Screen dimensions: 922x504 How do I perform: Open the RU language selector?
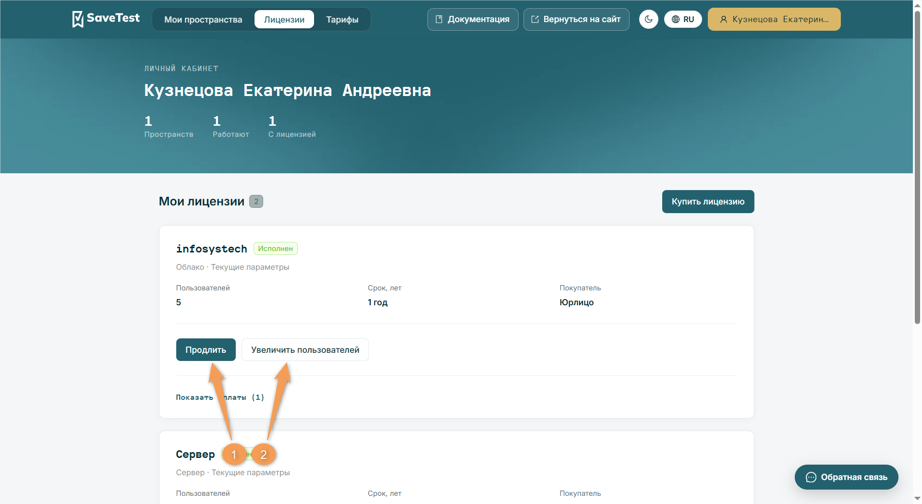pos(683,19)
